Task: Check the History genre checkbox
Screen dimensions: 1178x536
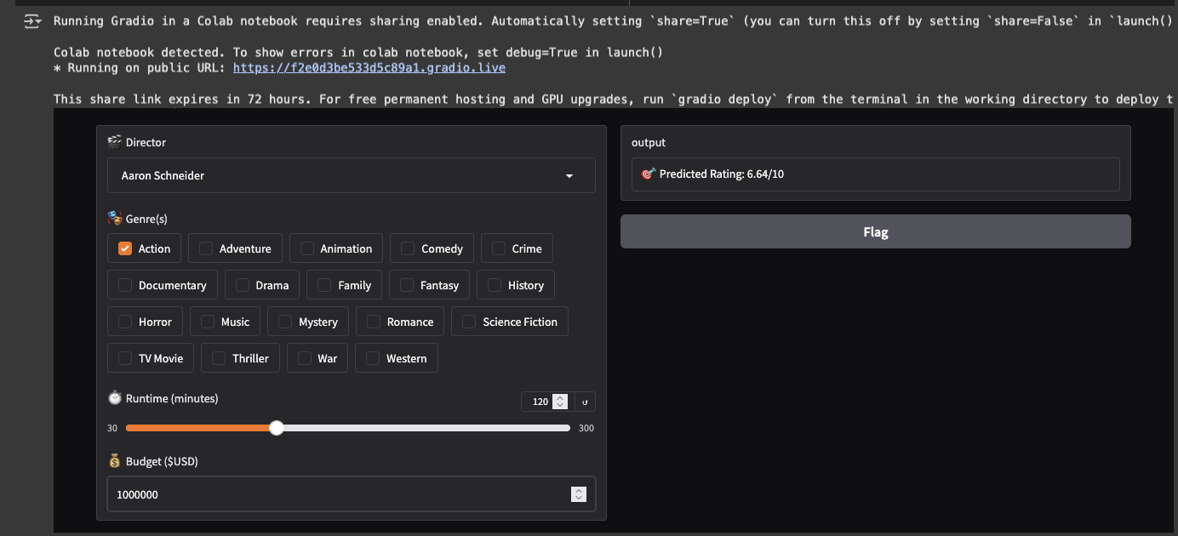Action: (495, 285)
